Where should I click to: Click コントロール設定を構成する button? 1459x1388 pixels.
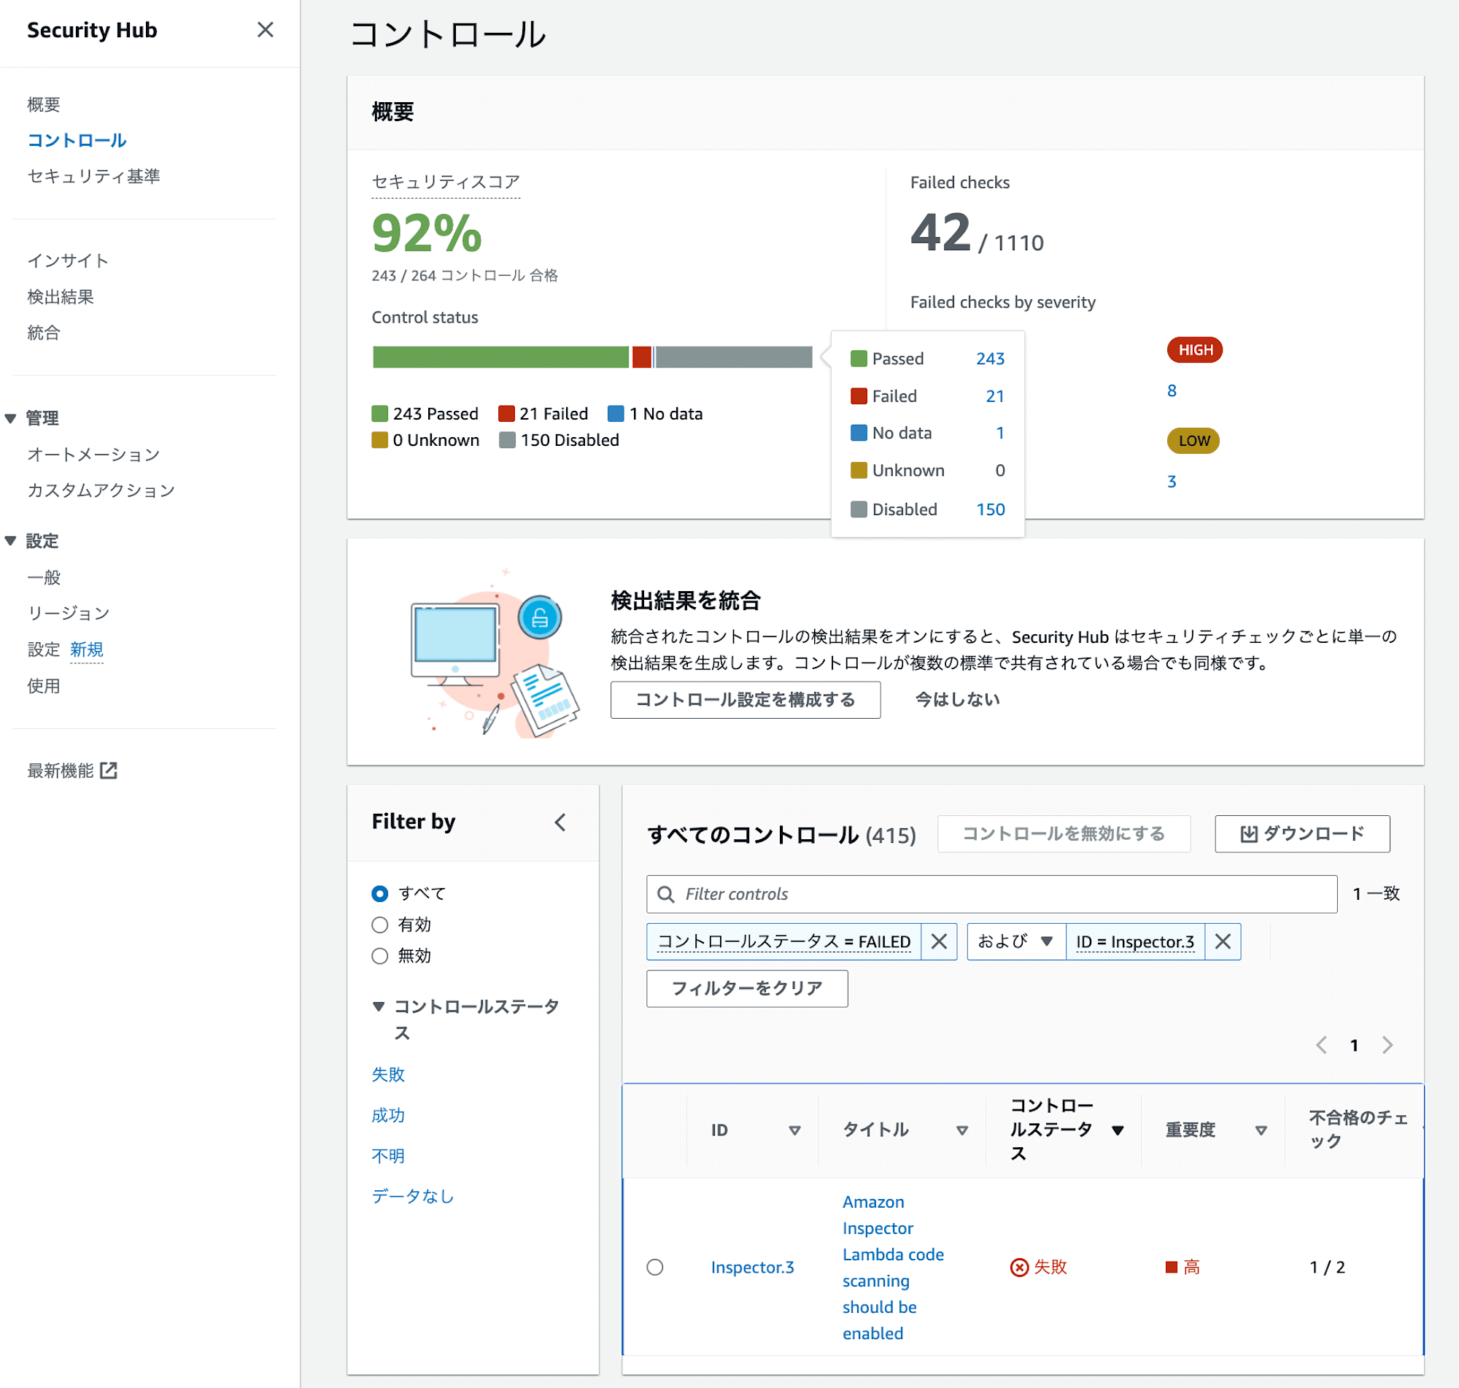(745, 701)
